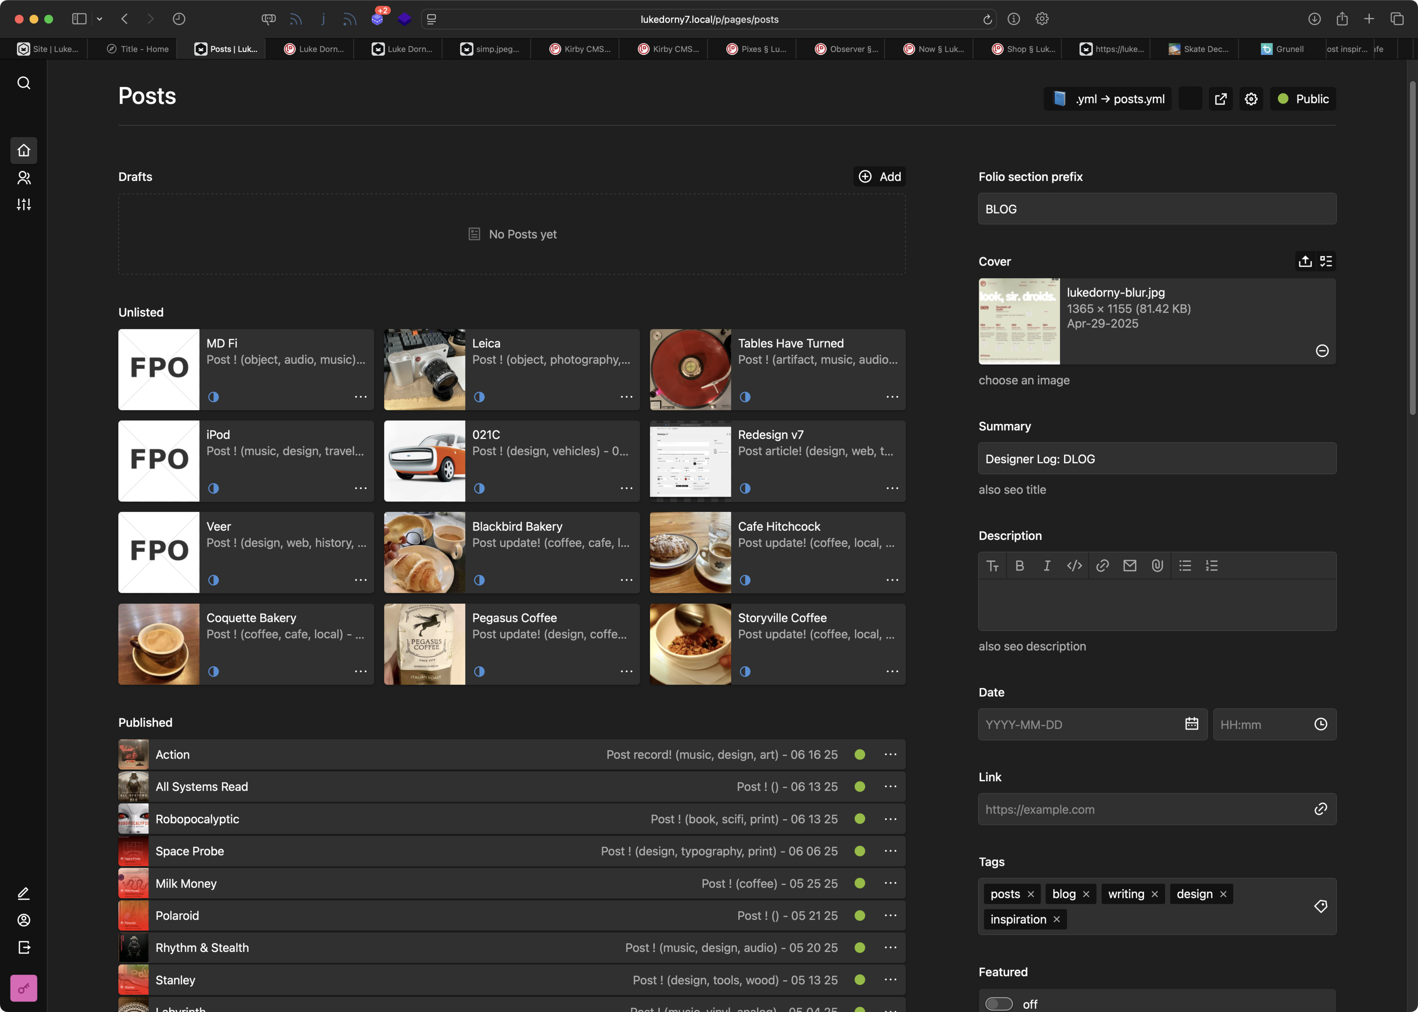Open options menu for MD Fi card
1418x1012 pixels.
361,397
